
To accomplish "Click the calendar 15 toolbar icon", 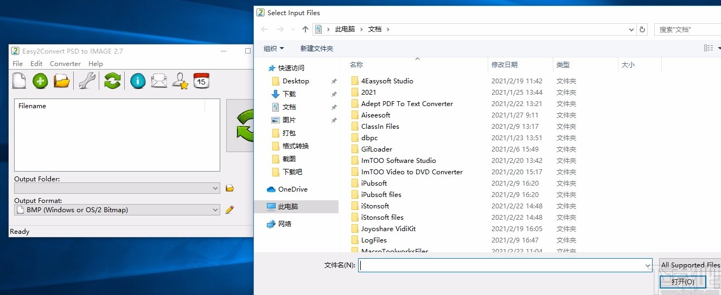I will point(201,81).
